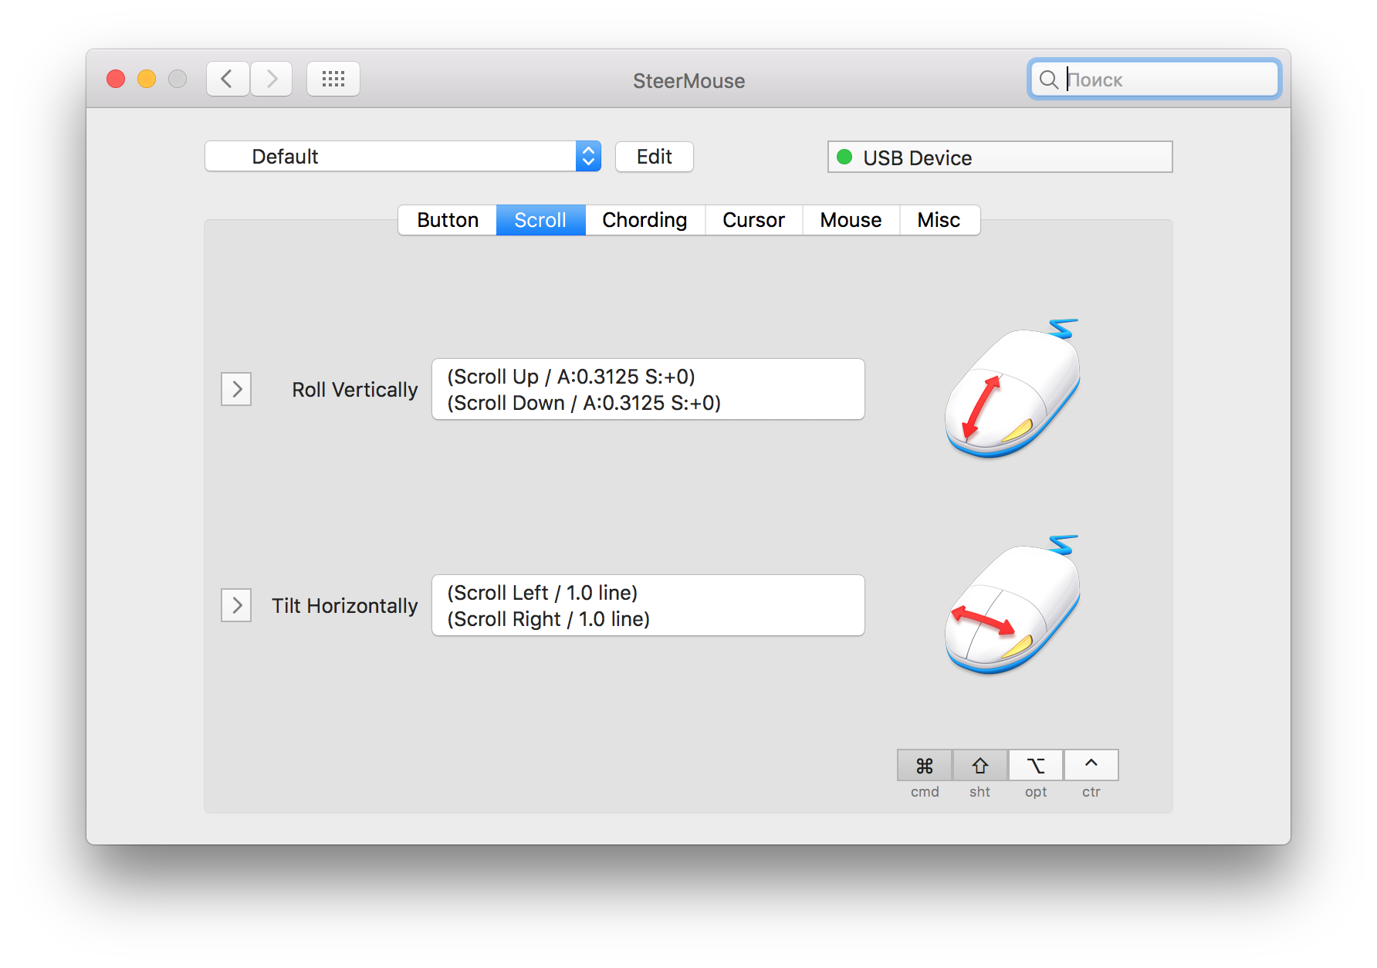Screen dimensions: 1377x968
Task: Expand the Roll Vertically settings
Action: click(x=236, y=389)
